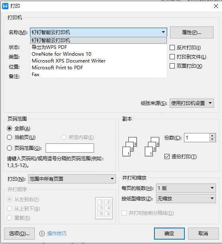Image resolution: width=222 pixels, height=244 pixels.
Task: Click the 属性 properties button
Action: click(x=192, y=32)
